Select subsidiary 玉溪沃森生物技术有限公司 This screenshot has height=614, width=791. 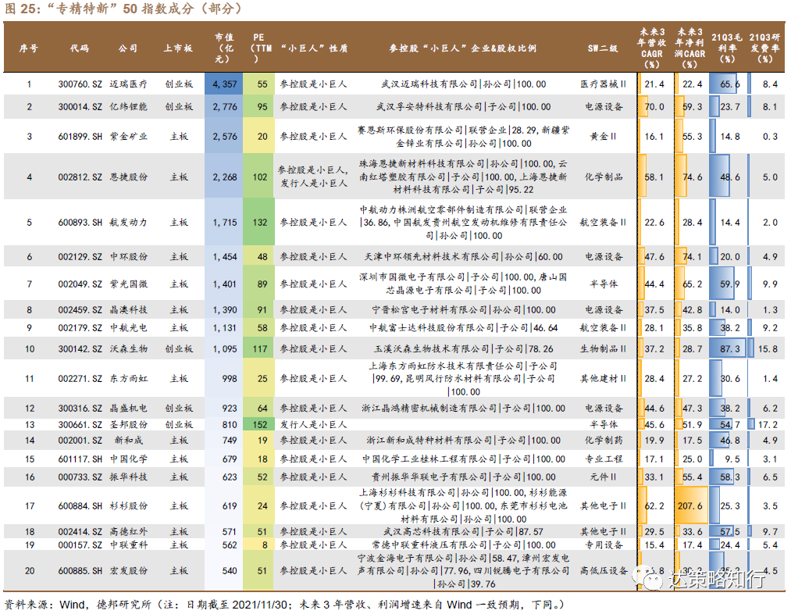tap(431, 348)
